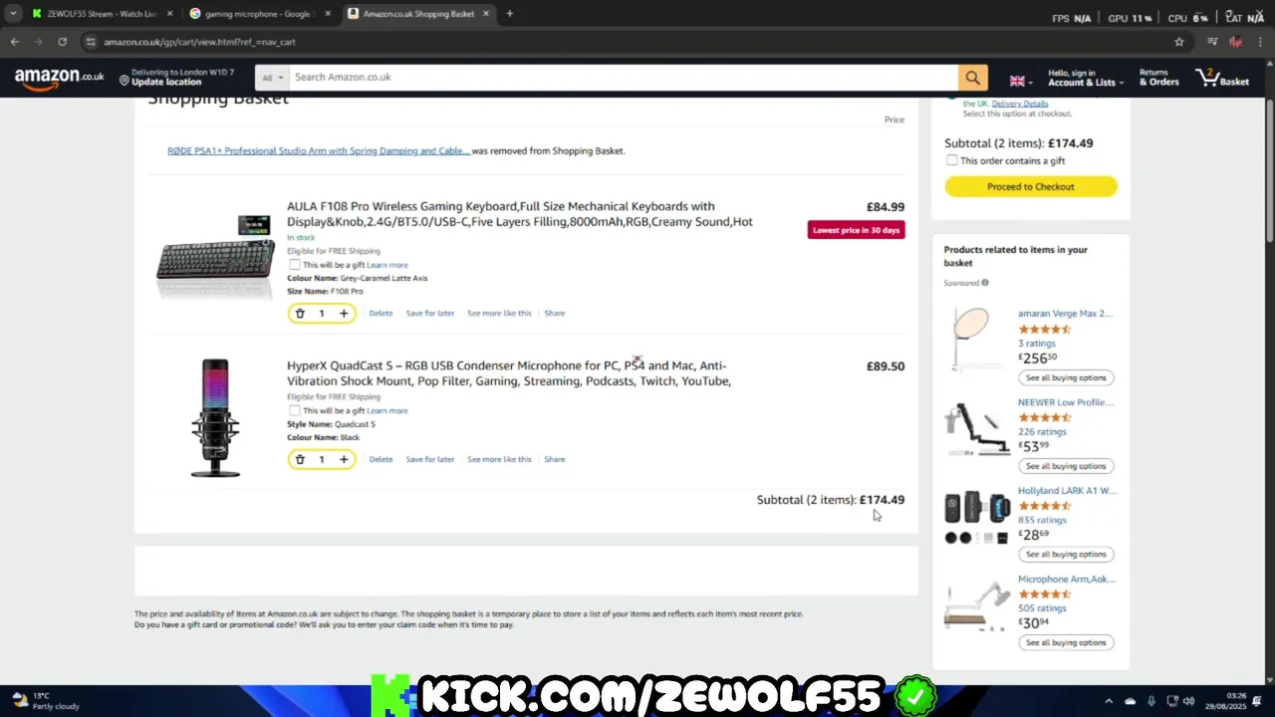
Task: Click the location pin Update location
Action: [x=176, y=78]
